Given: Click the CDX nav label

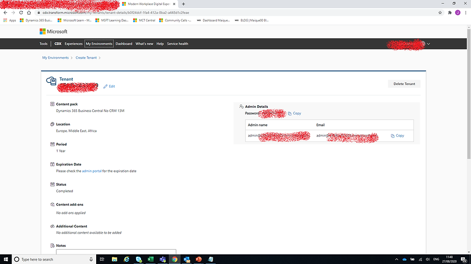Looking at the screenshot, I should tap(58, 44).
